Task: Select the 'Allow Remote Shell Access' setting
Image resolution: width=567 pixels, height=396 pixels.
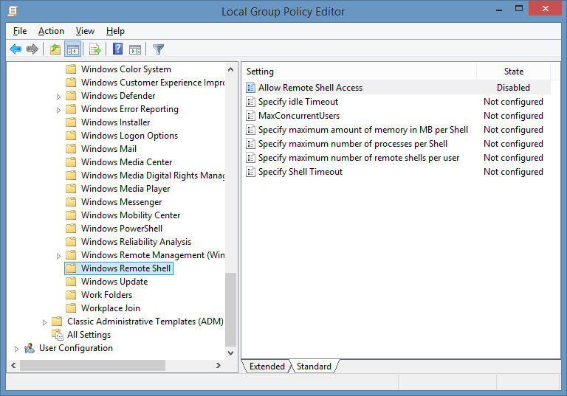Action: pyautogui.click(x=310, y=88)
